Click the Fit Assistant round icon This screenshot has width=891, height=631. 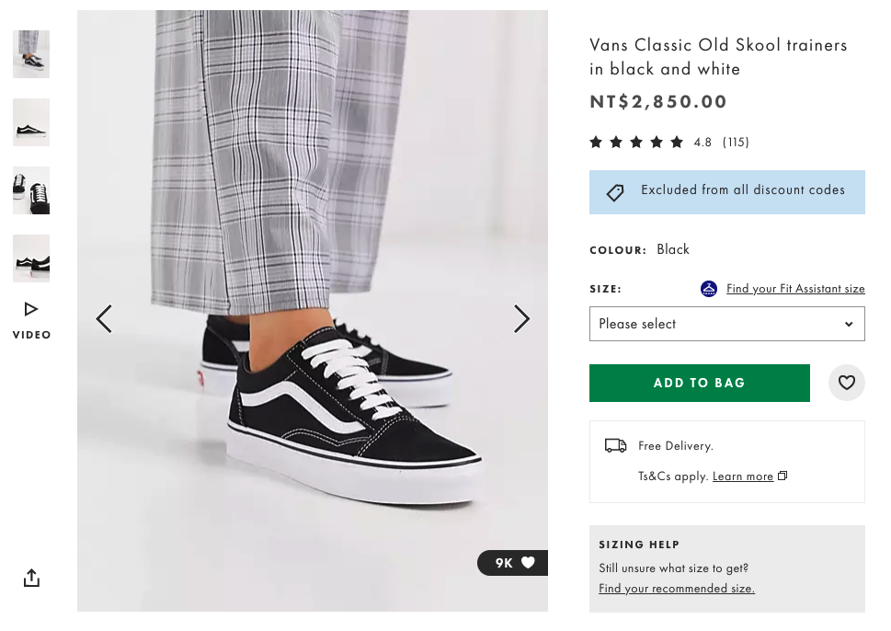coord(708,289)
